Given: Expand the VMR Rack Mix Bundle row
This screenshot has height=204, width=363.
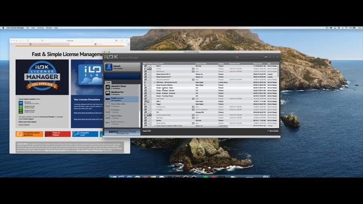Looking at the screenshot, I should (155, 82).
